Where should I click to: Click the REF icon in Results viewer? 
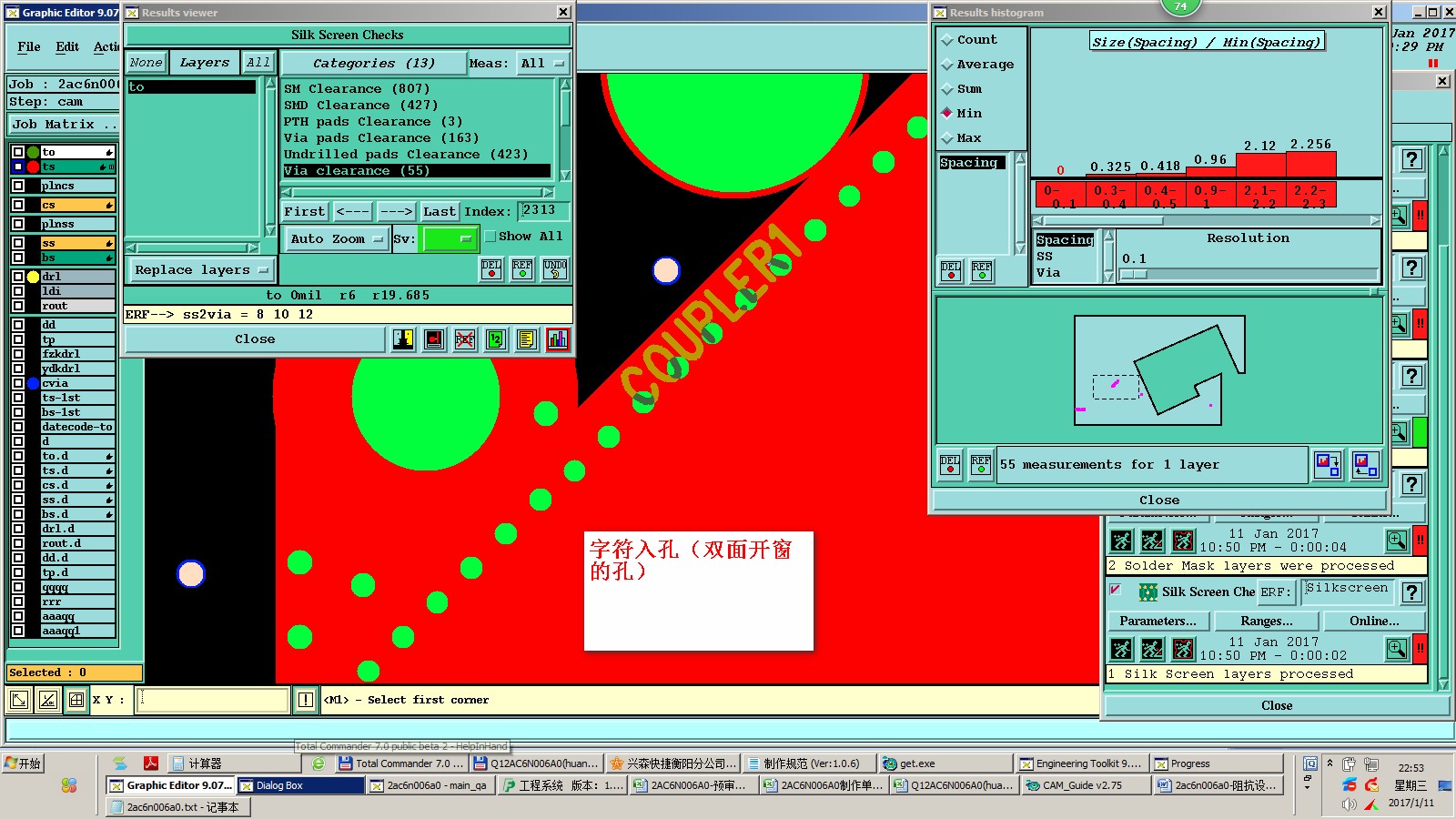pos(522,269)
